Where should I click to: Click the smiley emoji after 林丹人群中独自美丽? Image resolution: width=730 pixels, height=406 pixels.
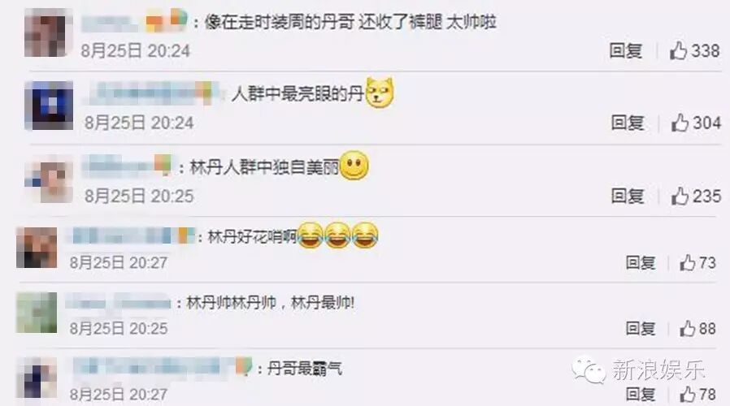click(x=354, y=166)
